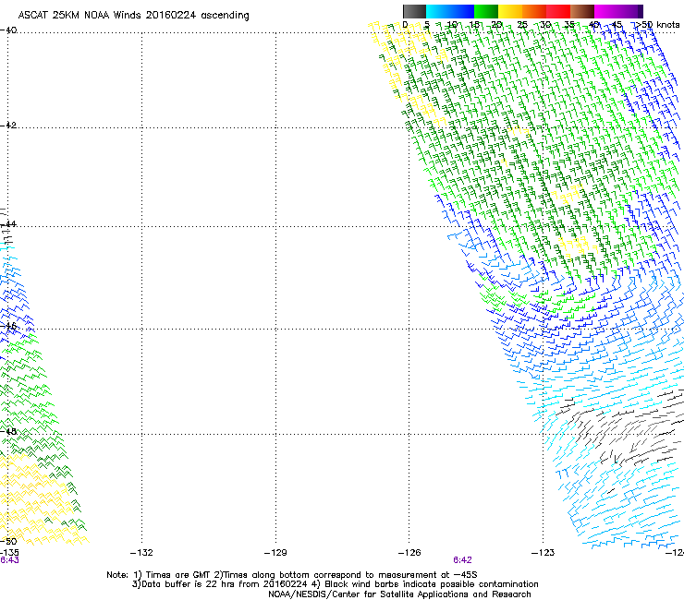Click the '-42' latitude label
This screenshot has width=684, height=600.
coord(8,125)
